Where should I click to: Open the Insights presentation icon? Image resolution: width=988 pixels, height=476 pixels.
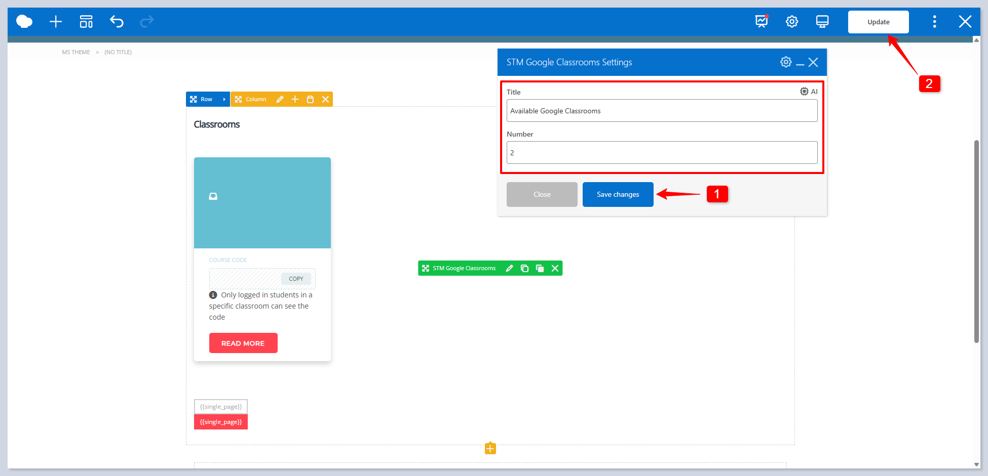(x=762, y=22)
